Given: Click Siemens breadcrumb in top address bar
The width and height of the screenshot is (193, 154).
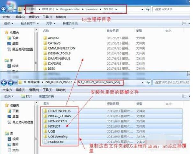Looking at the screenshot, I should 92,9.
